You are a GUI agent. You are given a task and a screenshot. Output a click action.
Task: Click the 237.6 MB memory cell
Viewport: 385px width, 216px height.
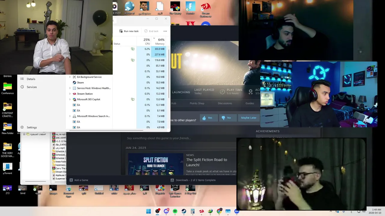coord(158,55)
